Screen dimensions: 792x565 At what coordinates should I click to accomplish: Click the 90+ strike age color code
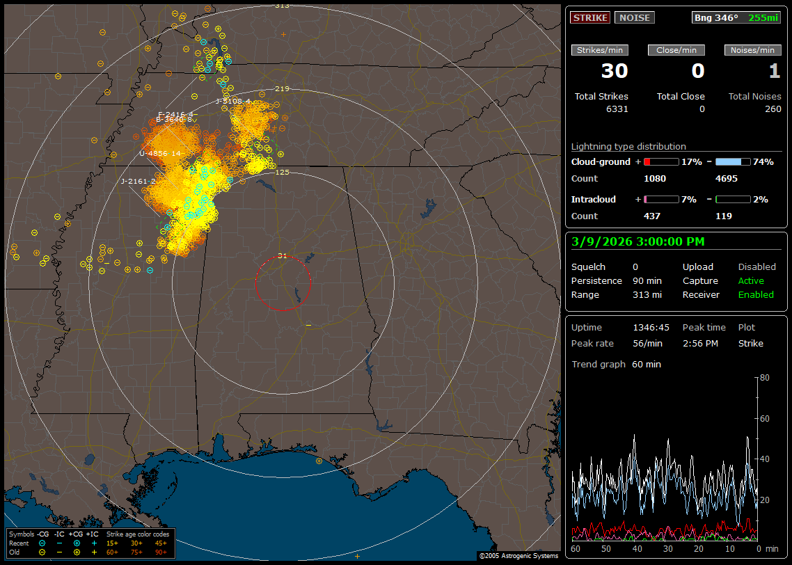point(159,552)
